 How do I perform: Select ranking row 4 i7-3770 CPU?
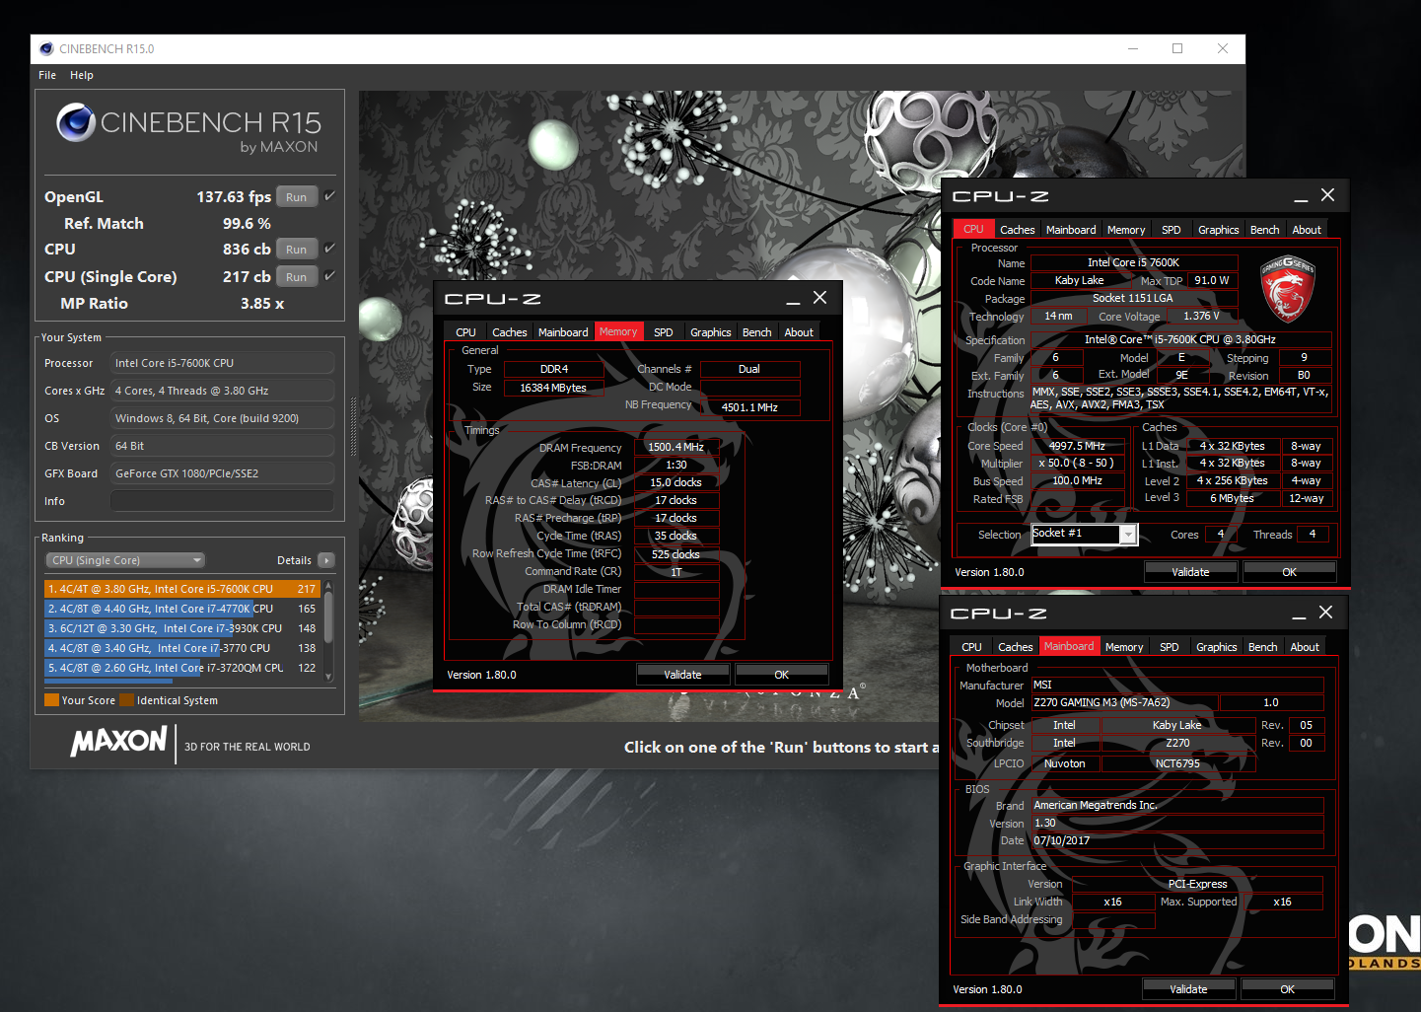pyautogui.click(x=181, y=648)
